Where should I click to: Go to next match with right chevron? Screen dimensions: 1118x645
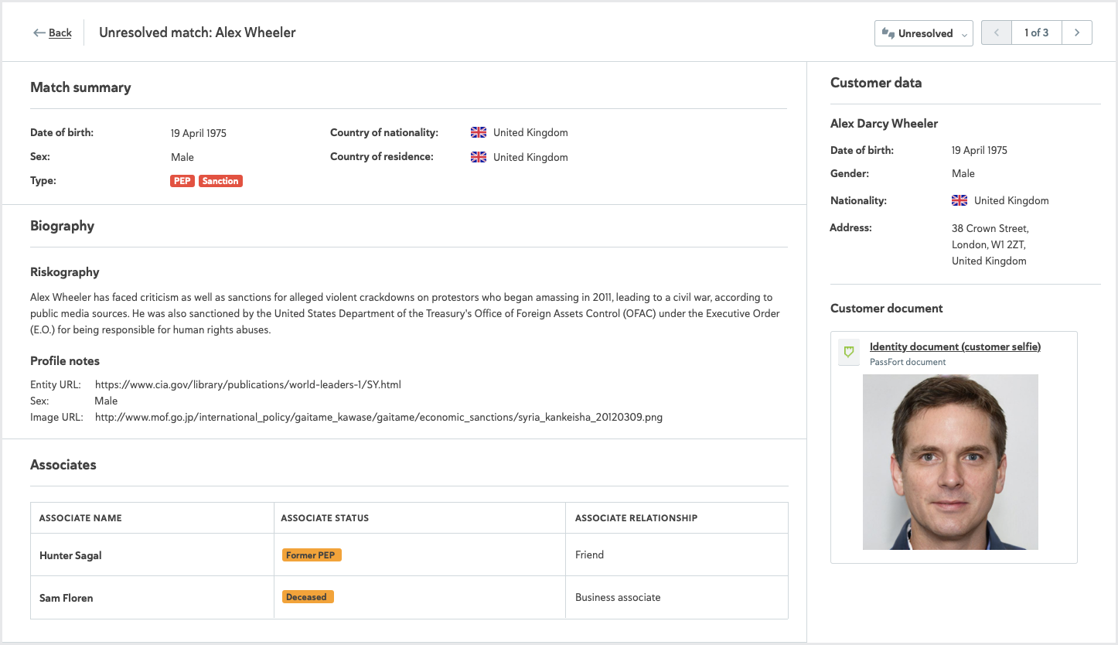pos(1077,32)
